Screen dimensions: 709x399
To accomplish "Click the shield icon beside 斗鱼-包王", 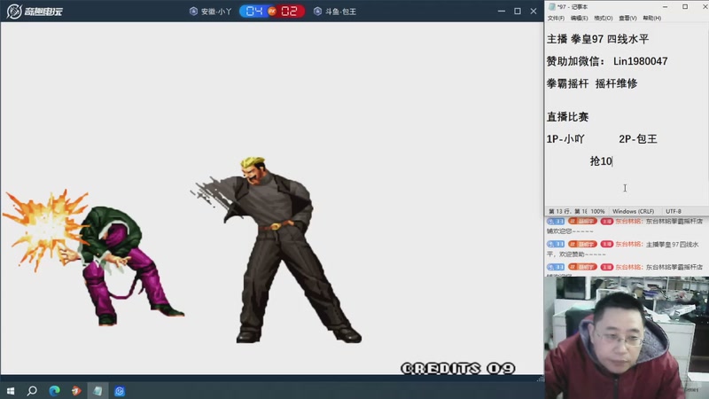I will pyautogui.click(x=317, y=12).
